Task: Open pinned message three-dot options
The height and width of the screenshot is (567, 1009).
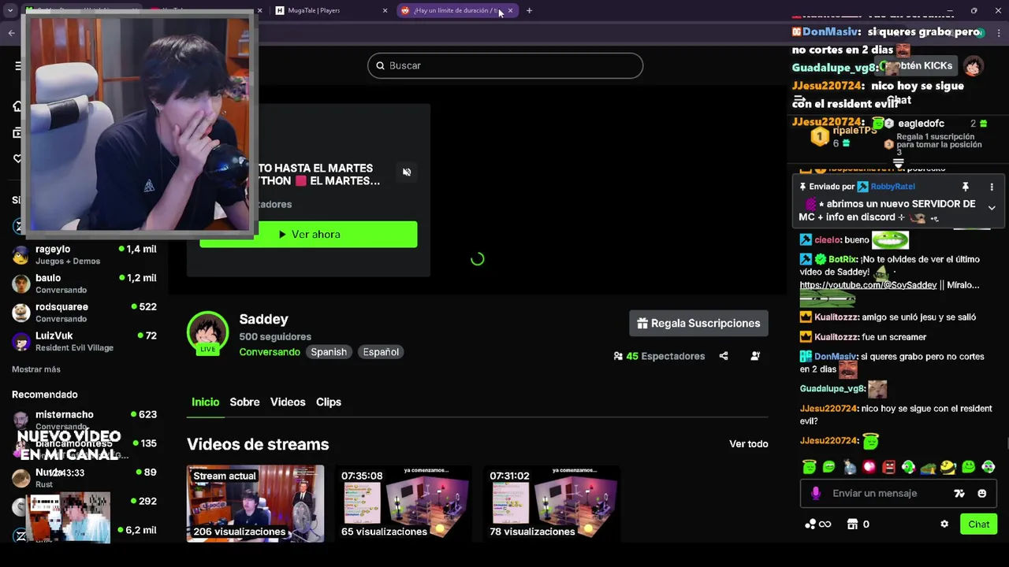Action: coord(992,187)
